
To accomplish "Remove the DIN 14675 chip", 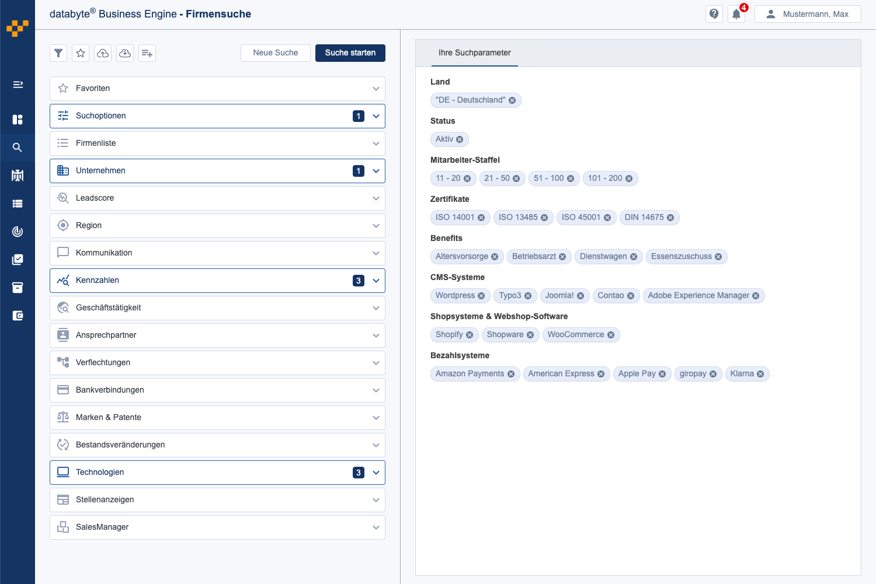I will click(x=670, y=218).
